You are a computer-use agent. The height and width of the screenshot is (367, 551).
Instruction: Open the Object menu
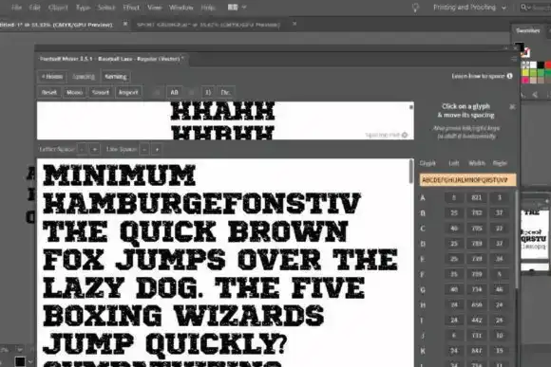[58, 7]
